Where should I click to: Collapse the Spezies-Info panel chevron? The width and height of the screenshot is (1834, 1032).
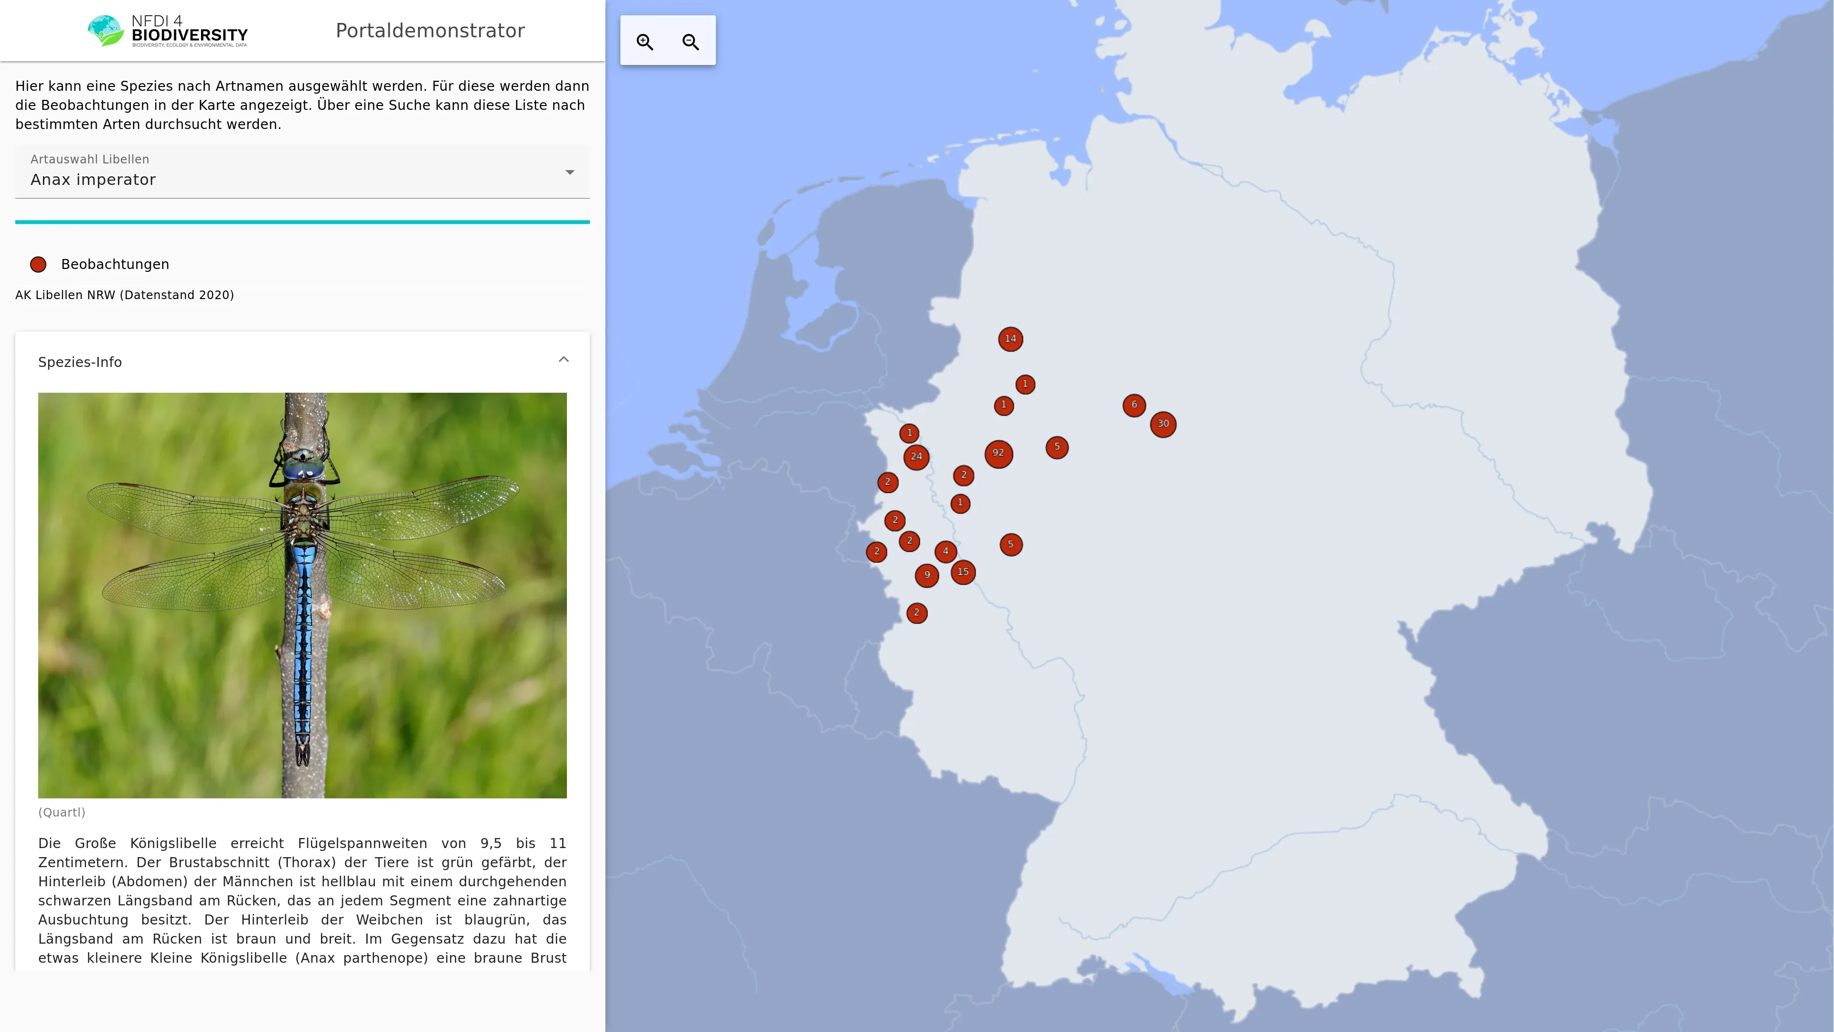[563, 360]
